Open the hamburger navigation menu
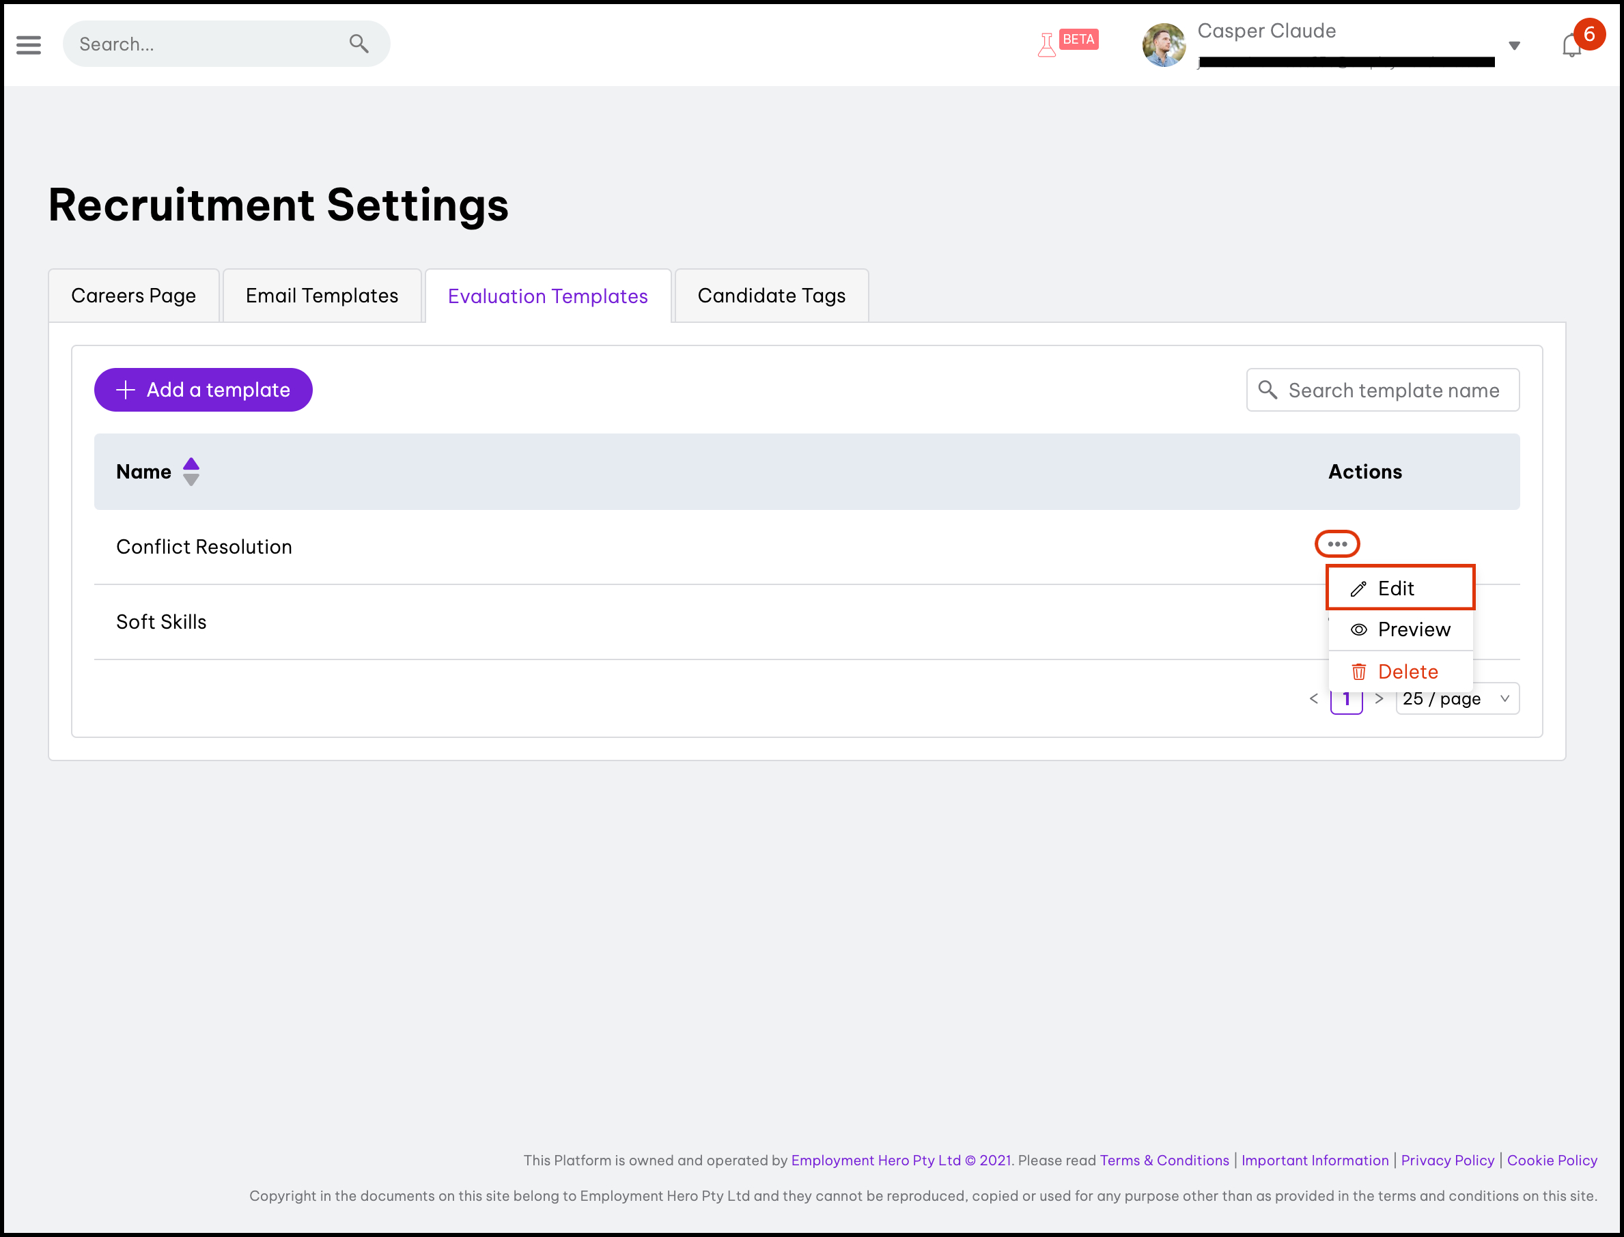 pyautogui.click(x=29, y=45)
